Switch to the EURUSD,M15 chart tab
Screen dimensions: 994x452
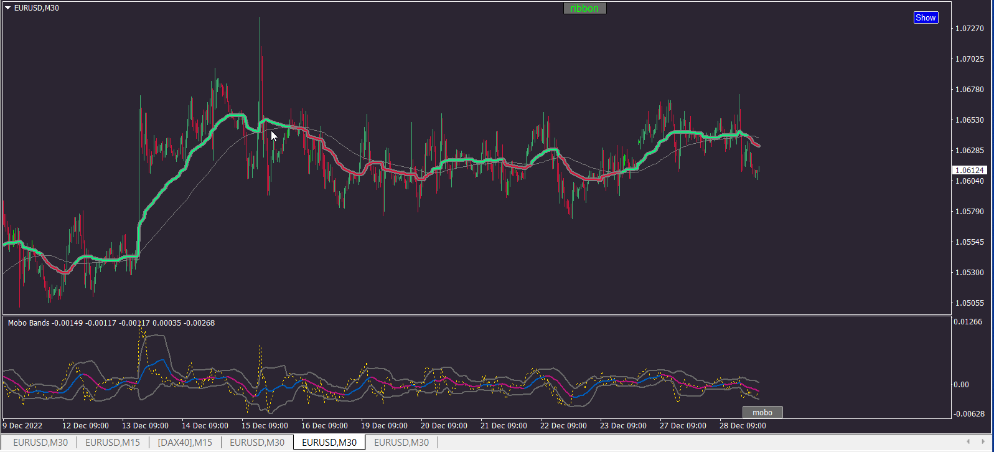pos(113,442)
